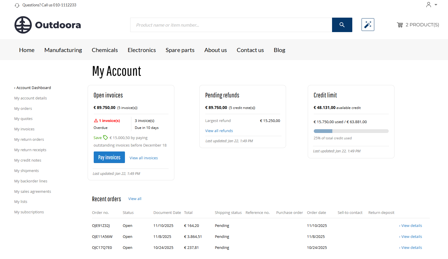
Task: Open the shopping cart with 2 products
Action: point(418,25)
